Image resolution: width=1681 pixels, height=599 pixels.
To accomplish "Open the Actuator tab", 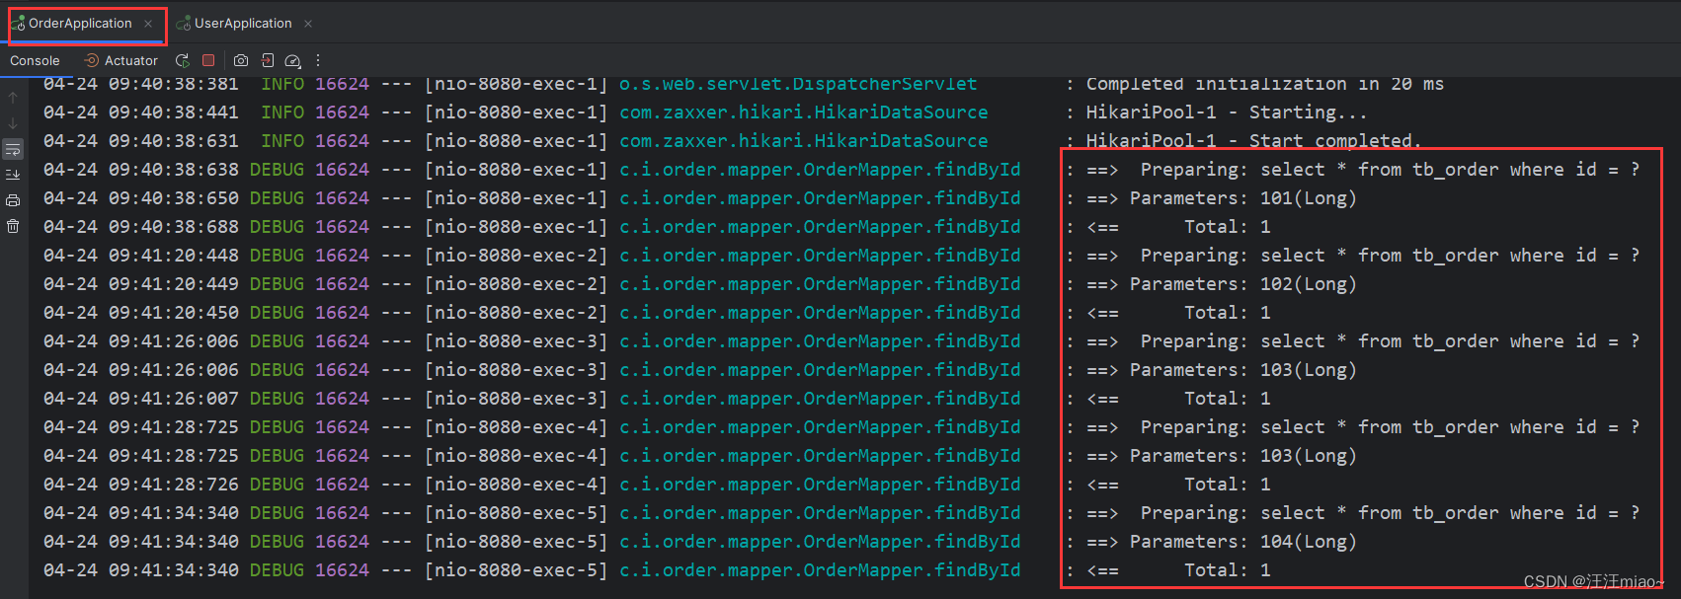I will coord(120,60).
